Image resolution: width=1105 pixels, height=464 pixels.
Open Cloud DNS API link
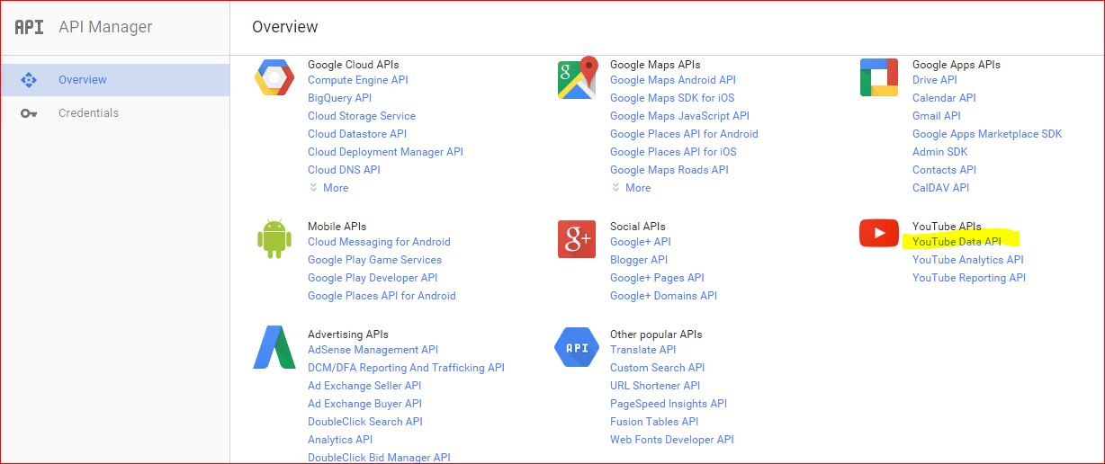coord(344,170)
